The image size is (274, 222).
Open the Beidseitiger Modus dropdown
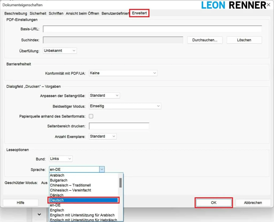pyautogui.click(x=125, y=106)
